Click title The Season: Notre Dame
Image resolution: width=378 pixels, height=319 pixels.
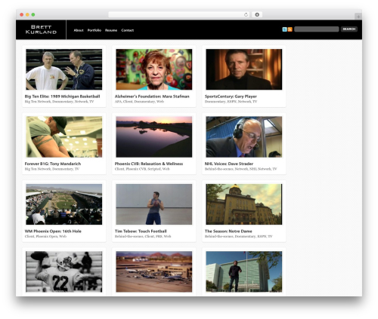click(228, 232)
